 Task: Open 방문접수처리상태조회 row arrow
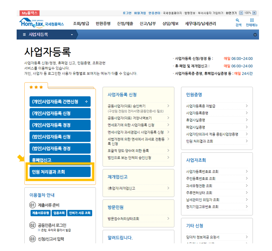click(x=168, y=219)
